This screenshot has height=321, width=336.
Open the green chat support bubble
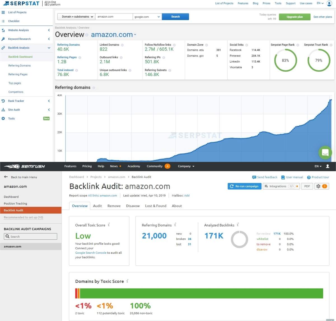click(x=325, y=153)
